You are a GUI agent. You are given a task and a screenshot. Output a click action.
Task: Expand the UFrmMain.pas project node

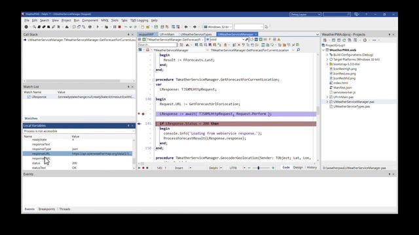pyautogui.click(x=327, y=97)
